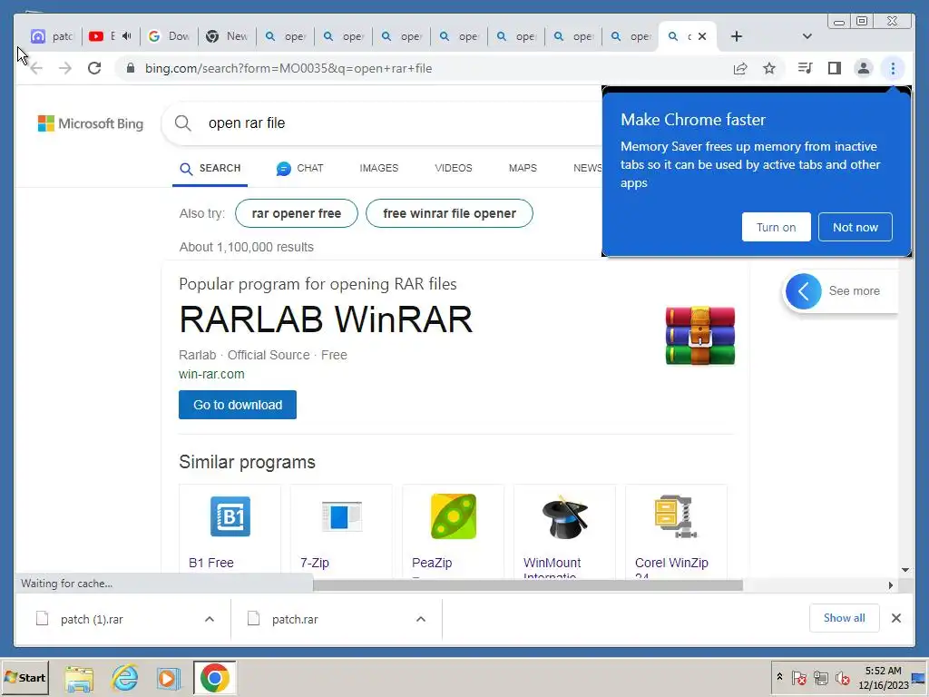929x697 pixels.
Task: Open Windows Media Player from taskbar
Action: 169,678
